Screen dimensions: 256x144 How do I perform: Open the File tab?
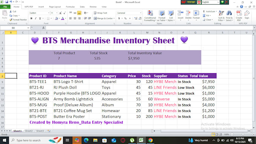pyautogui.click(x=5, y=7)
